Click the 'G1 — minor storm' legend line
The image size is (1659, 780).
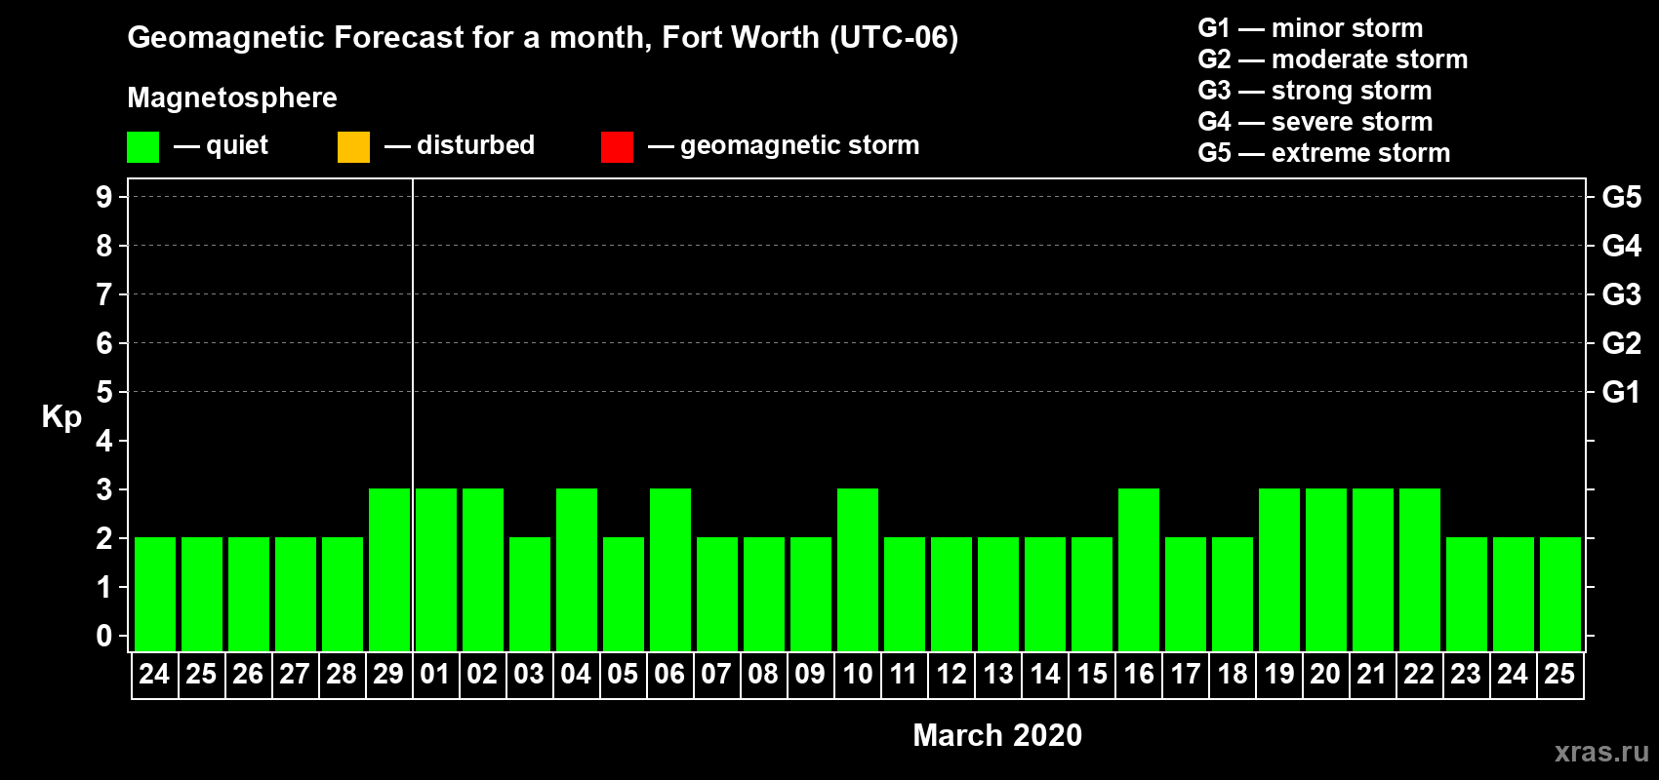[1311, 28]
